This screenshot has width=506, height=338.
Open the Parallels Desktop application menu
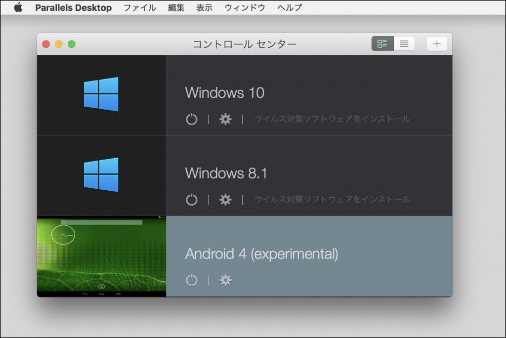pyautogui.click(x=73, y=7)
